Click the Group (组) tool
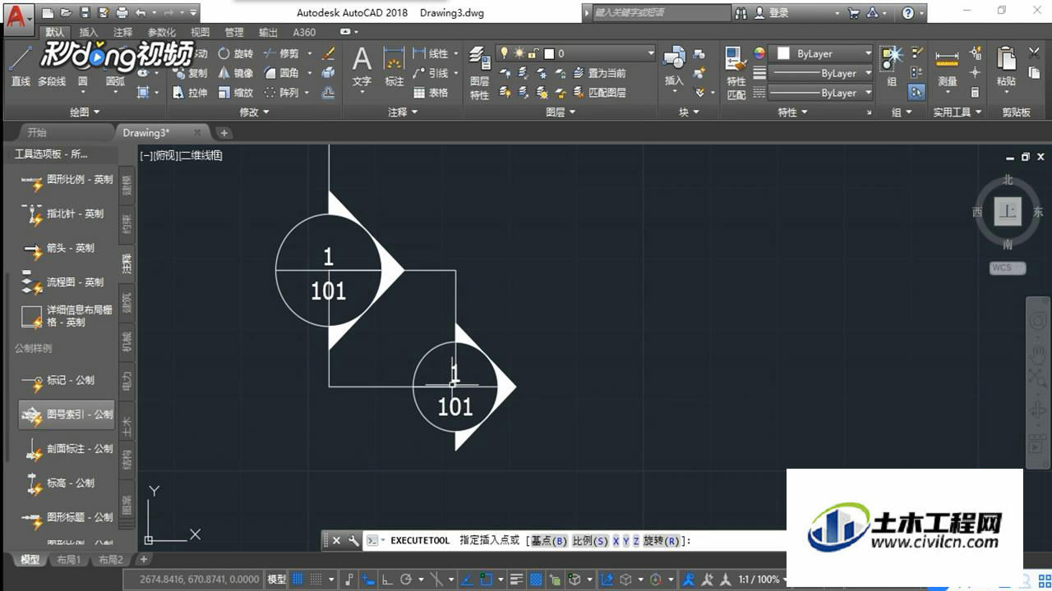Image resolution: width=1052 pixels, height=591 pixels. point(892,66)
